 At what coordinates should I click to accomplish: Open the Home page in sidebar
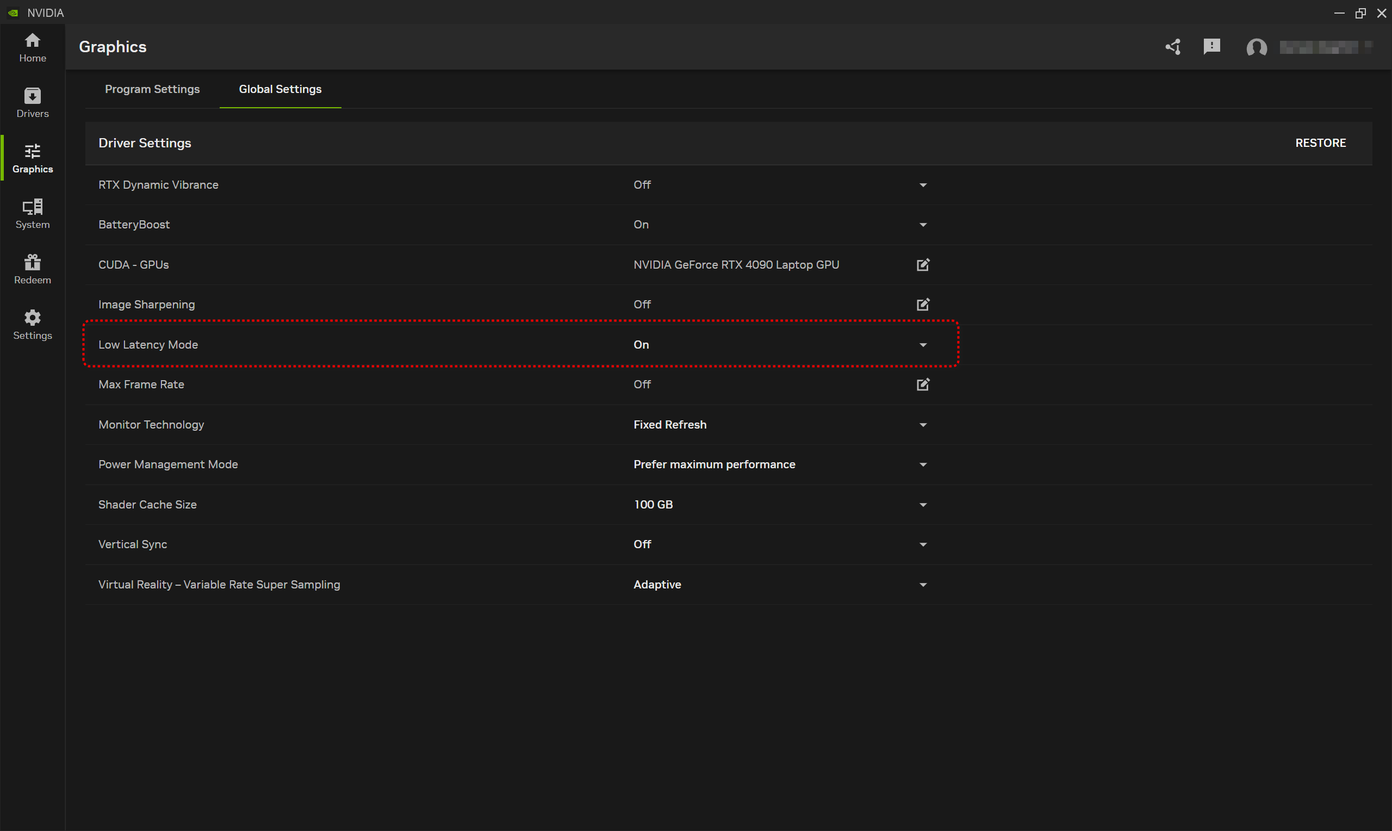33,48
